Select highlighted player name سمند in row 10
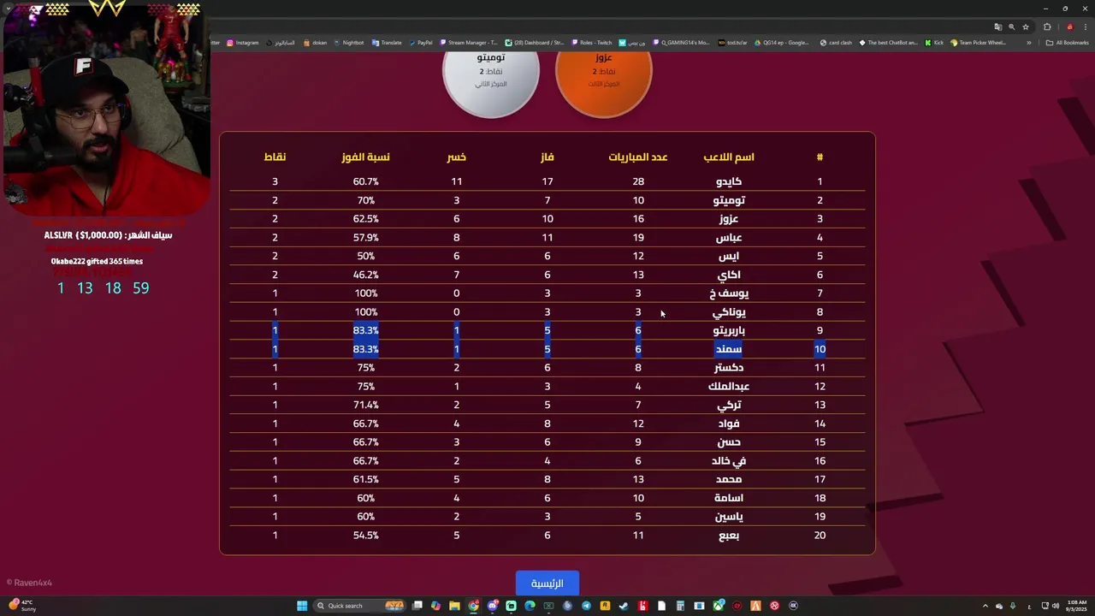This screenshot has width=1095, height=616. click(x=729, y=349)
